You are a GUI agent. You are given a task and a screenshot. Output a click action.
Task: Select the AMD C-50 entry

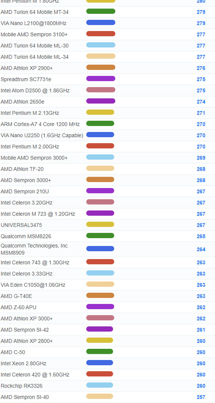13,352
